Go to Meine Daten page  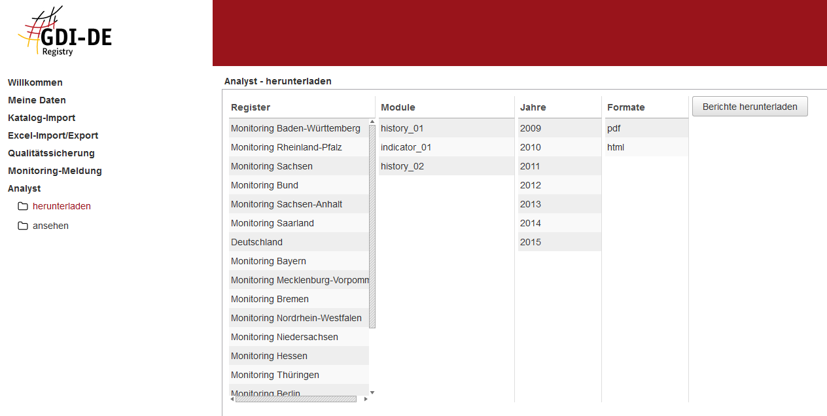coord(37,100)
